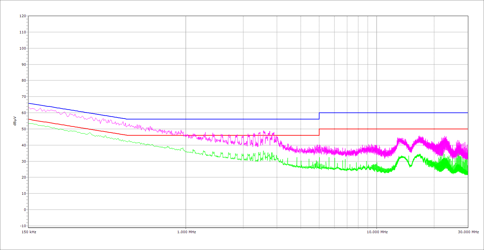
Task: Select the 20 y-axis tick label
Action: (24, 177)
